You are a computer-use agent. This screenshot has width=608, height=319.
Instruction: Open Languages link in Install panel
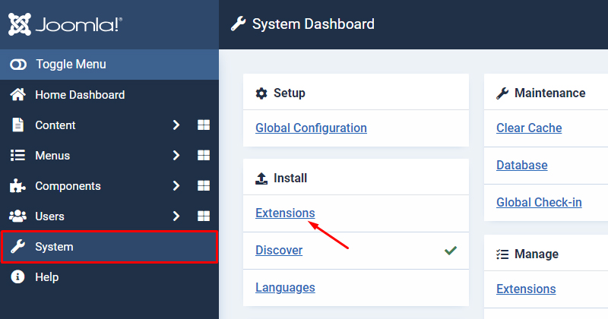[x=285, y=287]
